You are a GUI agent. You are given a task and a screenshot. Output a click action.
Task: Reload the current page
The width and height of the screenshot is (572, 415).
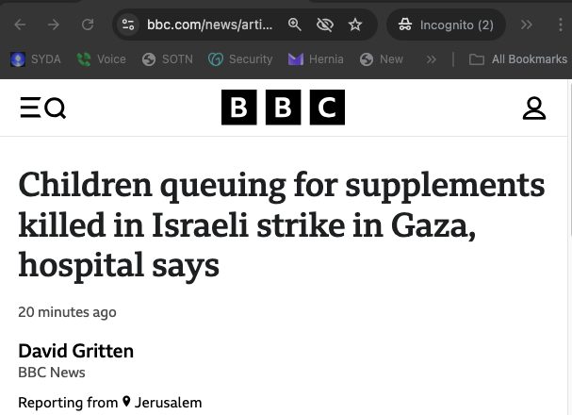(88, 25)
